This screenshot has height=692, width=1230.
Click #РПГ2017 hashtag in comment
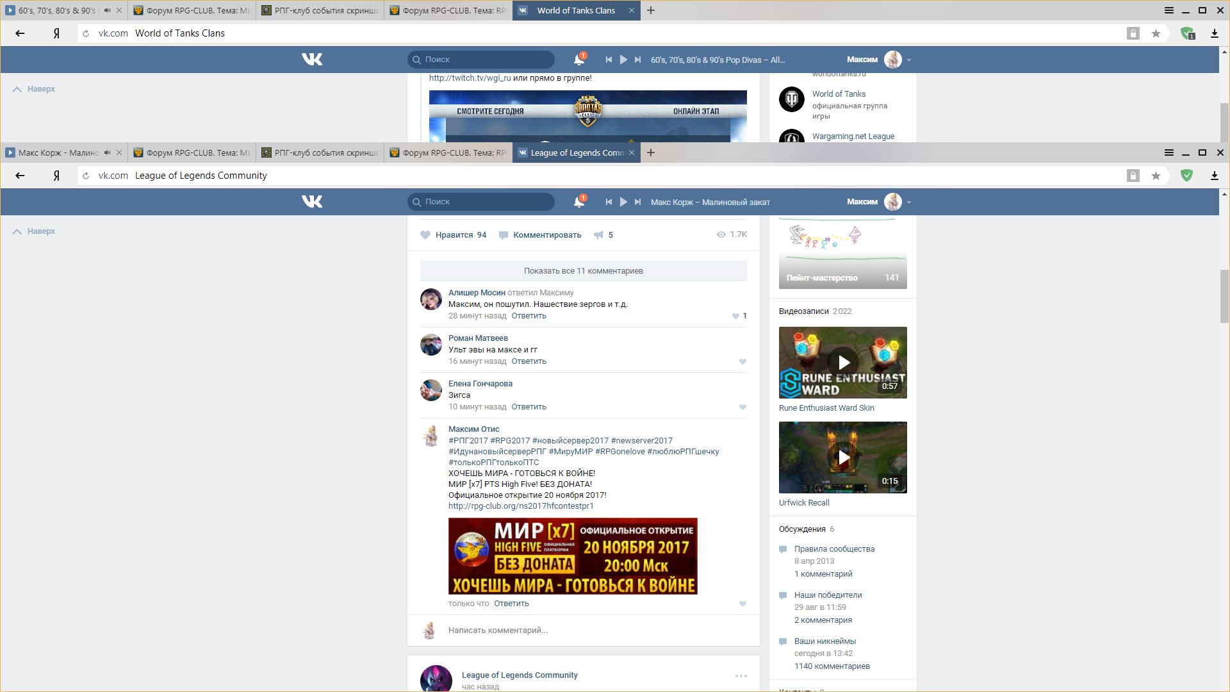pos(468,441)
